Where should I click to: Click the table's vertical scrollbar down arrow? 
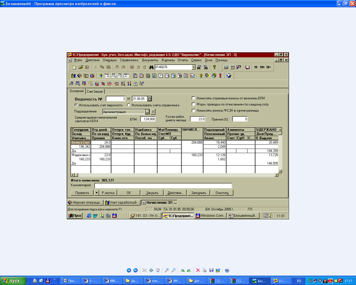(x=280, y=171)
